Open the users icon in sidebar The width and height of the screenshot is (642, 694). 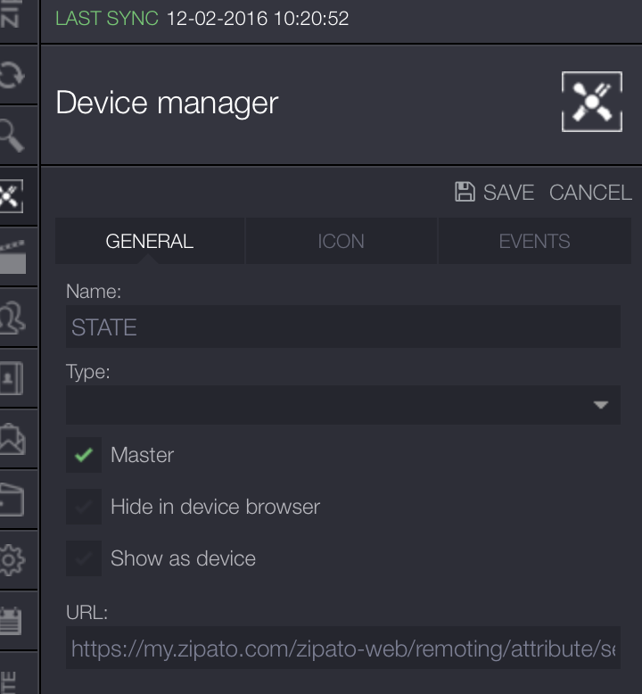point(12,317)
